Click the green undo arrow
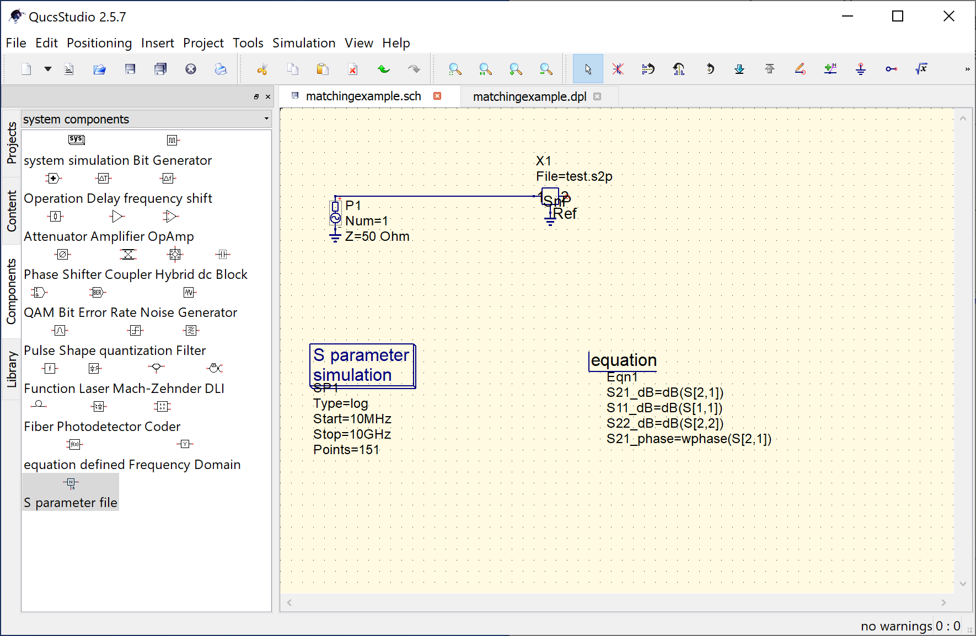 384,69
